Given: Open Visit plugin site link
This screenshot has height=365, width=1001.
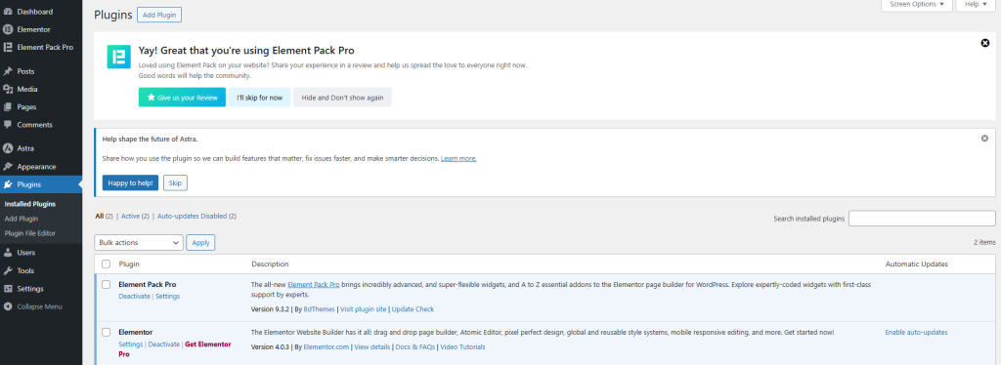Looking at the screenshot, I should tap(364, 309).
